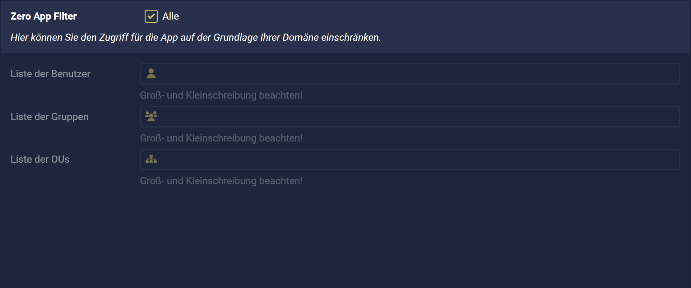This screenshot has width=691, height=288.
Task: Click the yellow checkmark beside Alle
Action: tap(151, 16)
